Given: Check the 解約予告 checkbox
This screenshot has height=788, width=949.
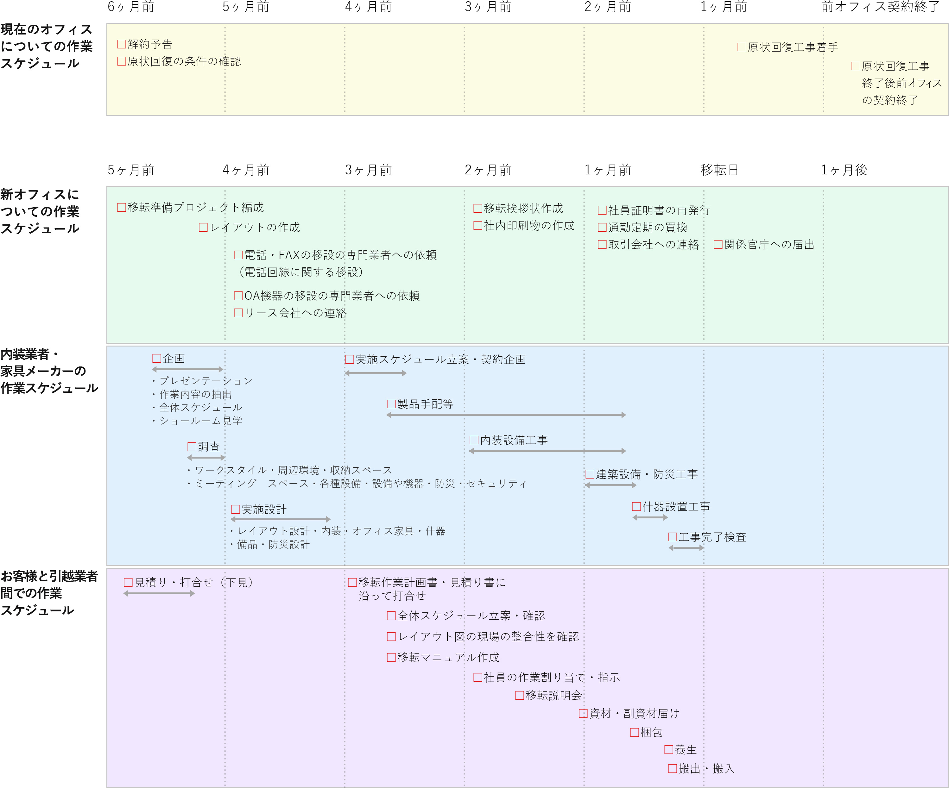Looking at the screenshot, I should [x=122, y=44].
